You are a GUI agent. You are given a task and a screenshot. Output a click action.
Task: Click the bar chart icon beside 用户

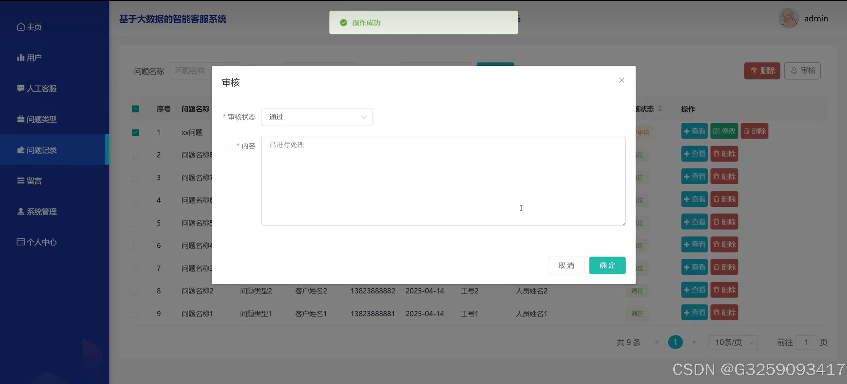pos(21,58)
